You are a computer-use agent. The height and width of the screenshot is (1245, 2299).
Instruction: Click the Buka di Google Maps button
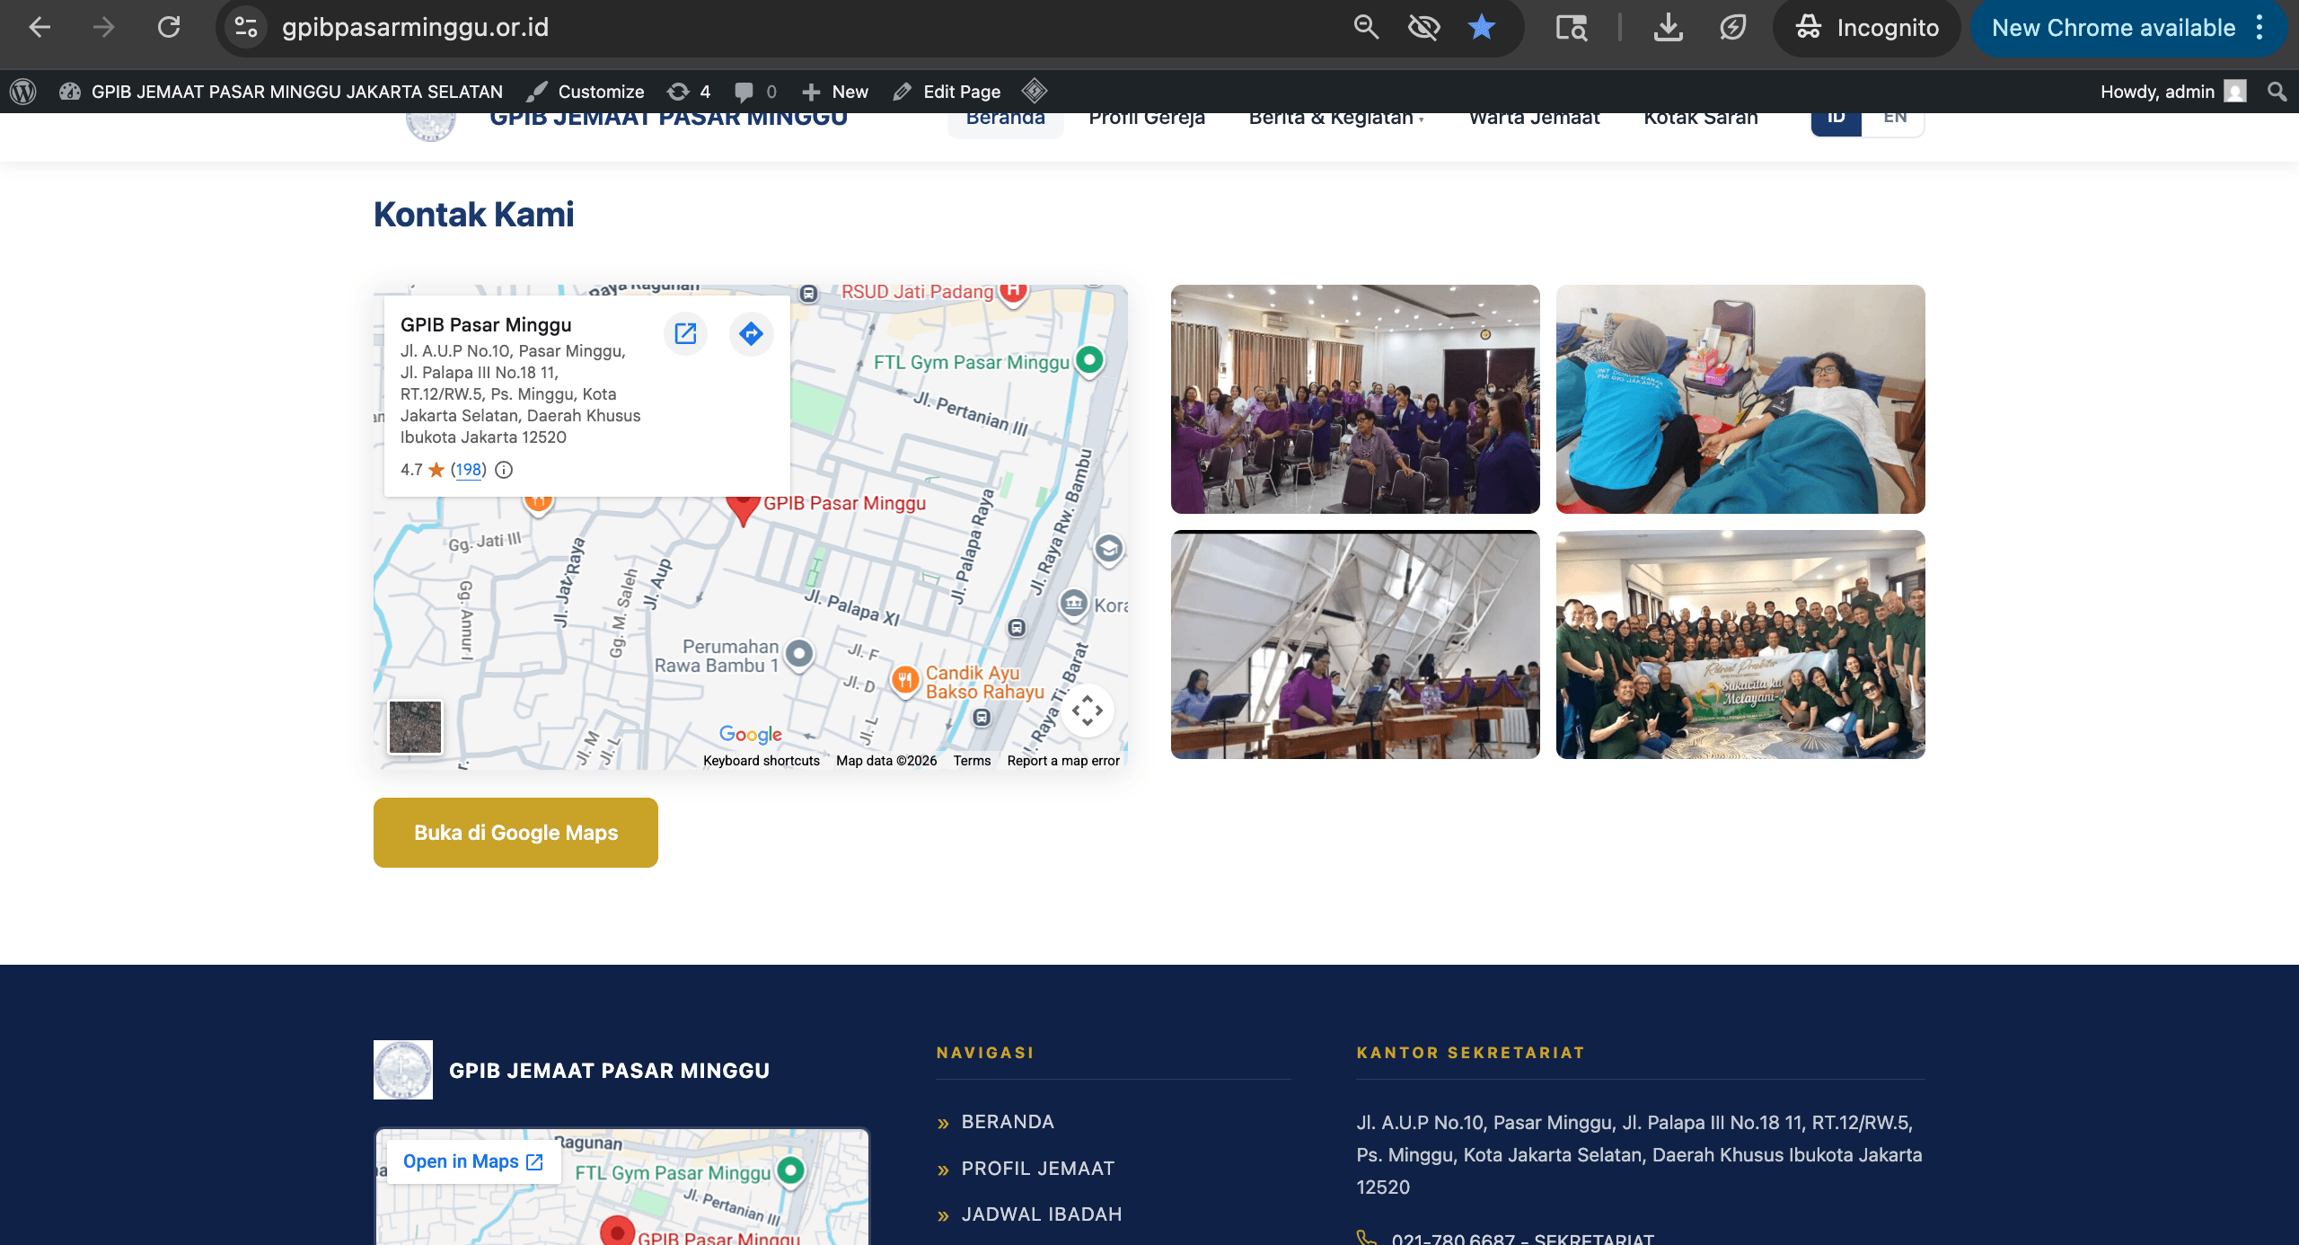coord(515,833)
